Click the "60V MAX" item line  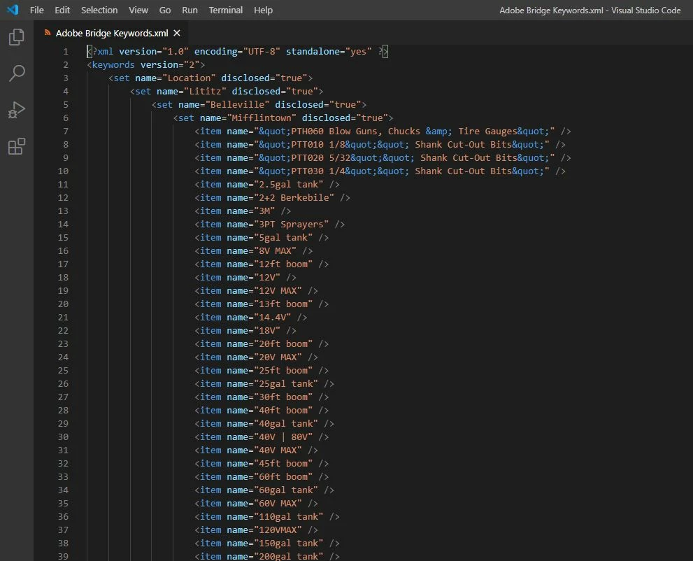point(257,503)
